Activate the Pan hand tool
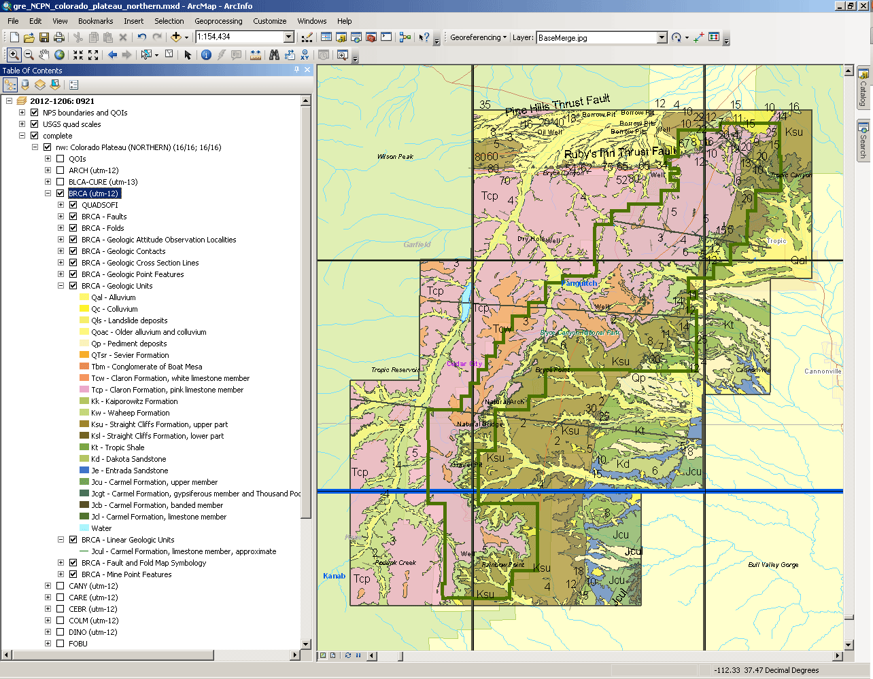This screenshot has height=679, width=873. pos(44,55)
